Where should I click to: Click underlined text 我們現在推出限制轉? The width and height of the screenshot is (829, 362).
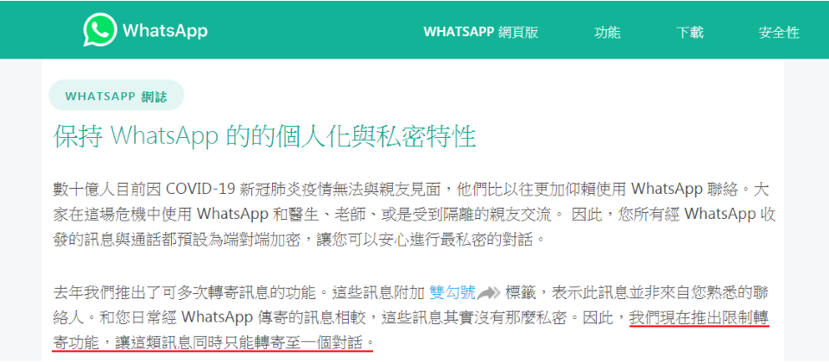click(x=699, y=318)
